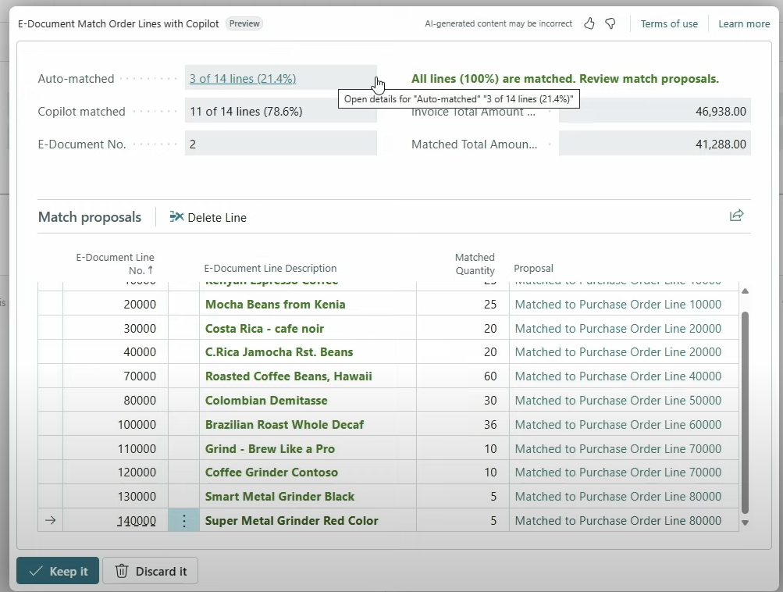Click line number 80000 cell
The image size is (783, 592).
(116, 401)
